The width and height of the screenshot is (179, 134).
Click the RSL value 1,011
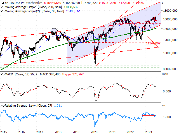(x=58, y=106)
